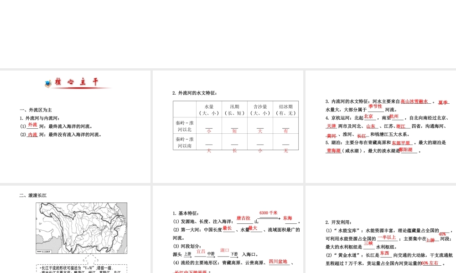This screenshot has width=456, height=273.
Task: Click the red answer 唐古拉
Action: point(244,218)
